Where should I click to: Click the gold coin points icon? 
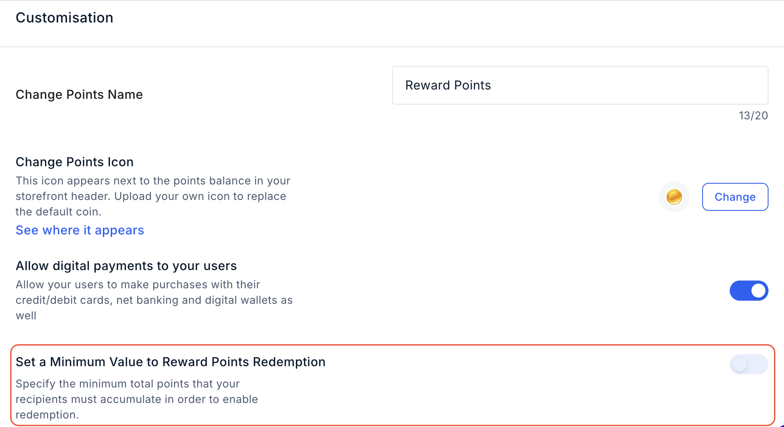coord(674,197)
